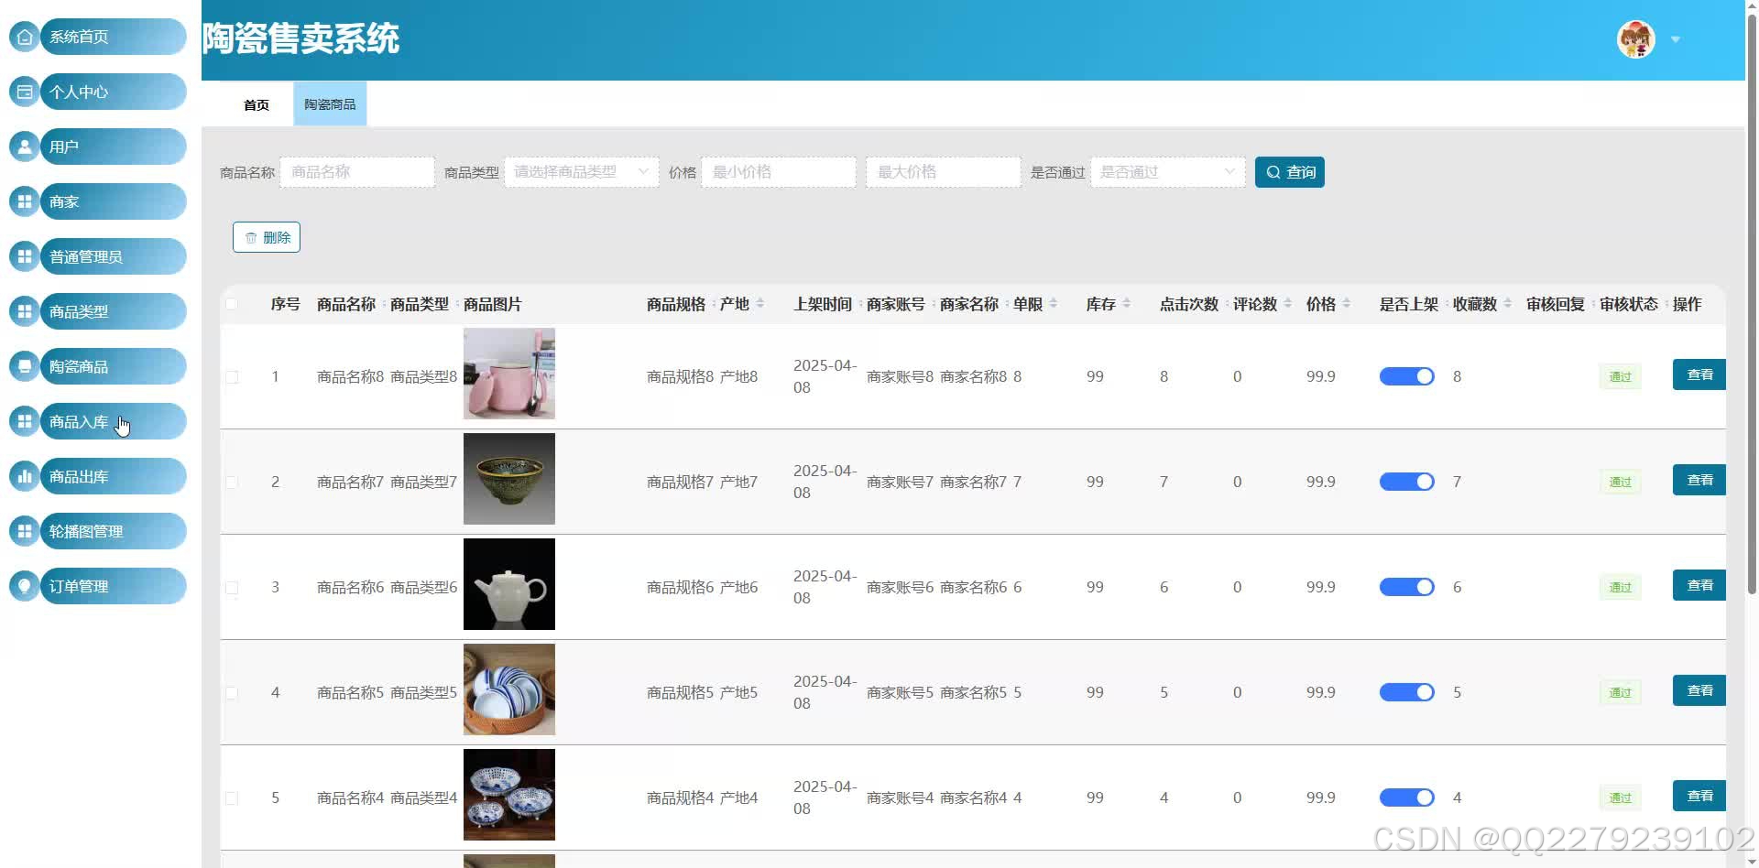Image resolution: width=1759 pixels, height=868 pixels.
Task: Sort by 库存 using its sort arrows
Action: 1126,304
